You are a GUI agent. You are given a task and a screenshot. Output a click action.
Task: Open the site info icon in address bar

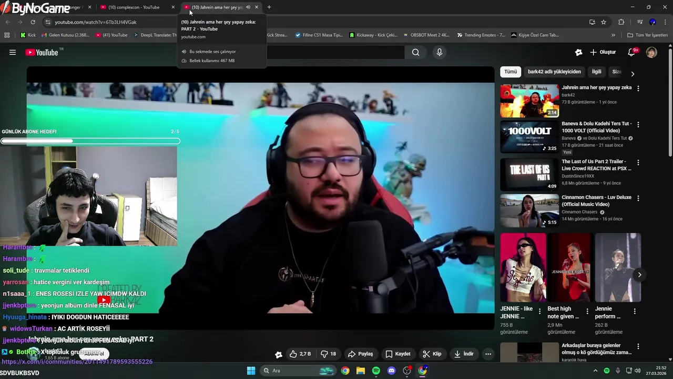click(48, 22)
